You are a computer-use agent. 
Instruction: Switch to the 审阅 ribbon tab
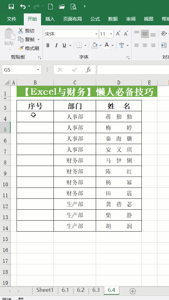tap(131, 19)
